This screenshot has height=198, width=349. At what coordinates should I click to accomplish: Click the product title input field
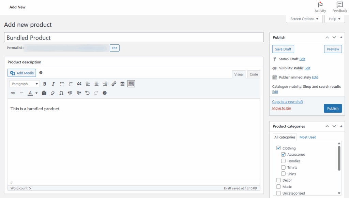134,38
